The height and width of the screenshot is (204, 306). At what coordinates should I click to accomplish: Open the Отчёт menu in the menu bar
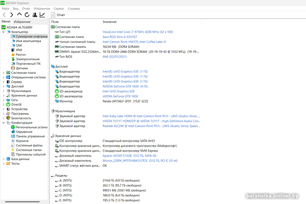click(26, 8)
